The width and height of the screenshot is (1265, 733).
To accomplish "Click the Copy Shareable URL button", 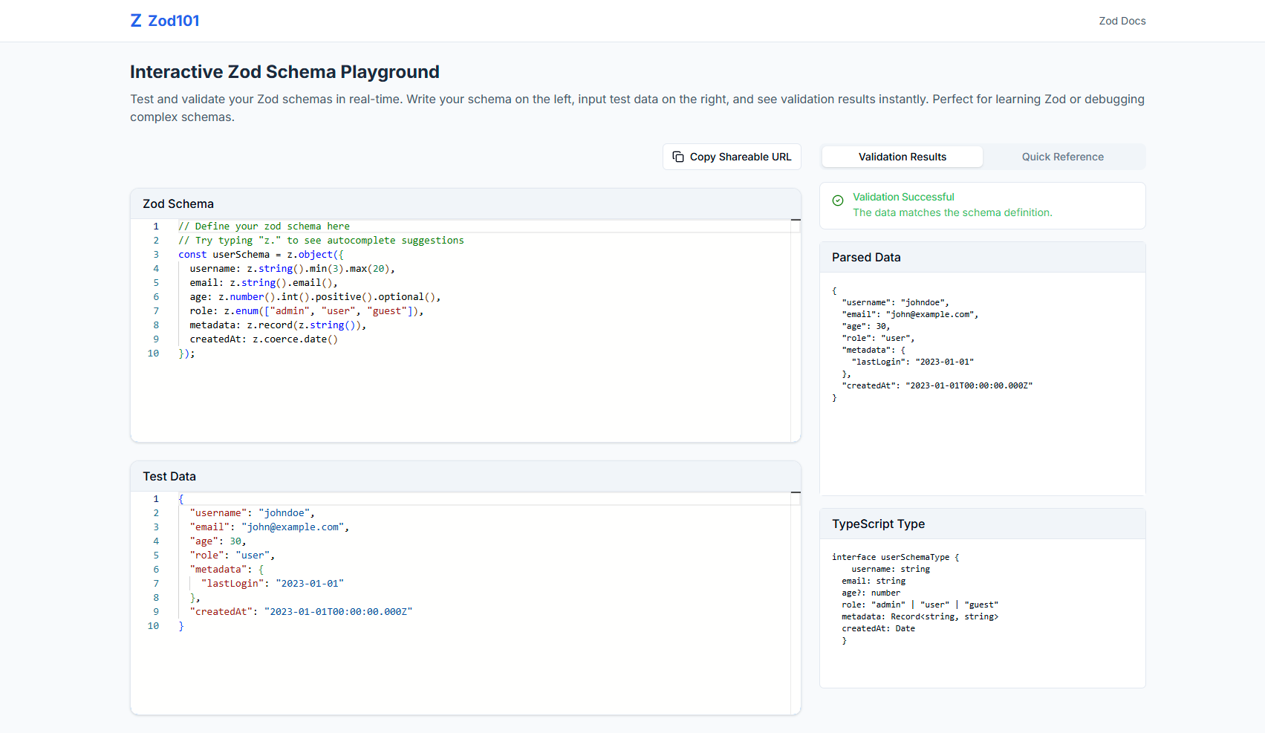I will coord(732,157).
